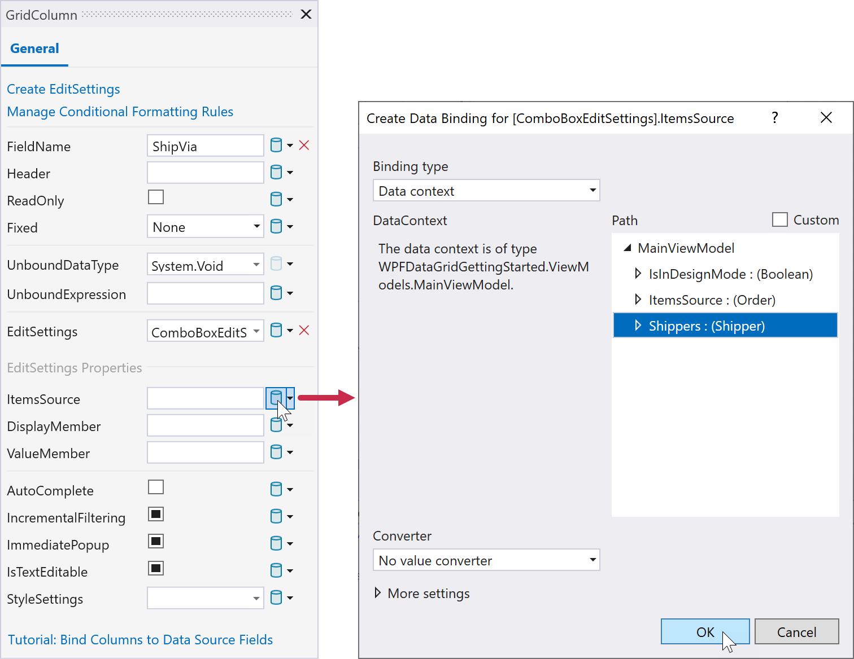The image size is (854, 659).
Task: Open data binding for ItemsSource property
Action: coord(276,398)
